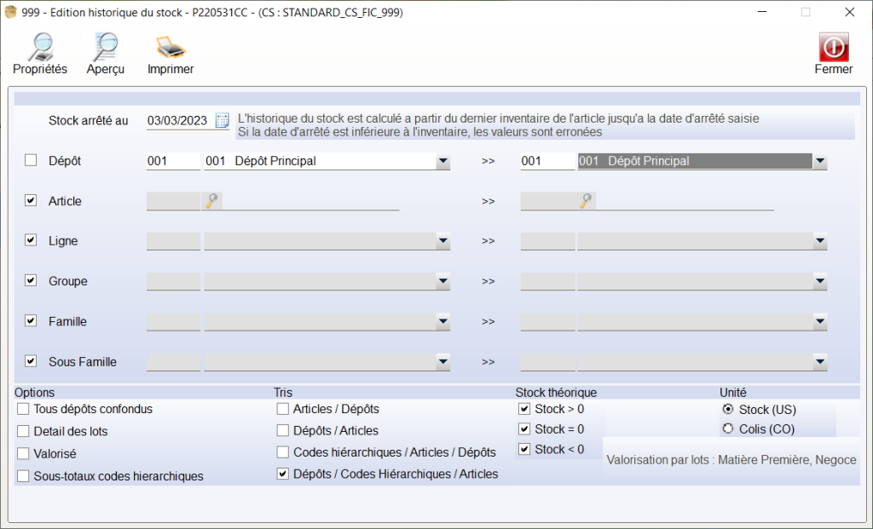The image size is (873, 529).
Task: Click the Aperçu preview icon
Action: [x=105, y=47]
